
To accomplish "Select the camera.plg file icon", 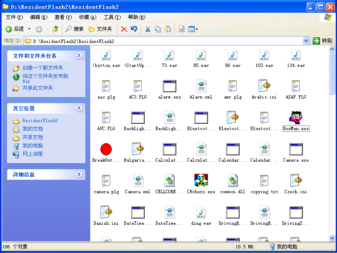I will tap(106, 181).
